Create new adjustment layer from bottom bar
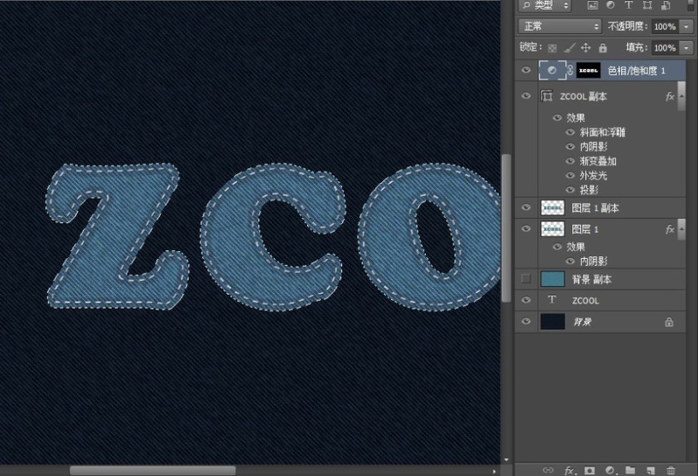 [x=610, y=470]
